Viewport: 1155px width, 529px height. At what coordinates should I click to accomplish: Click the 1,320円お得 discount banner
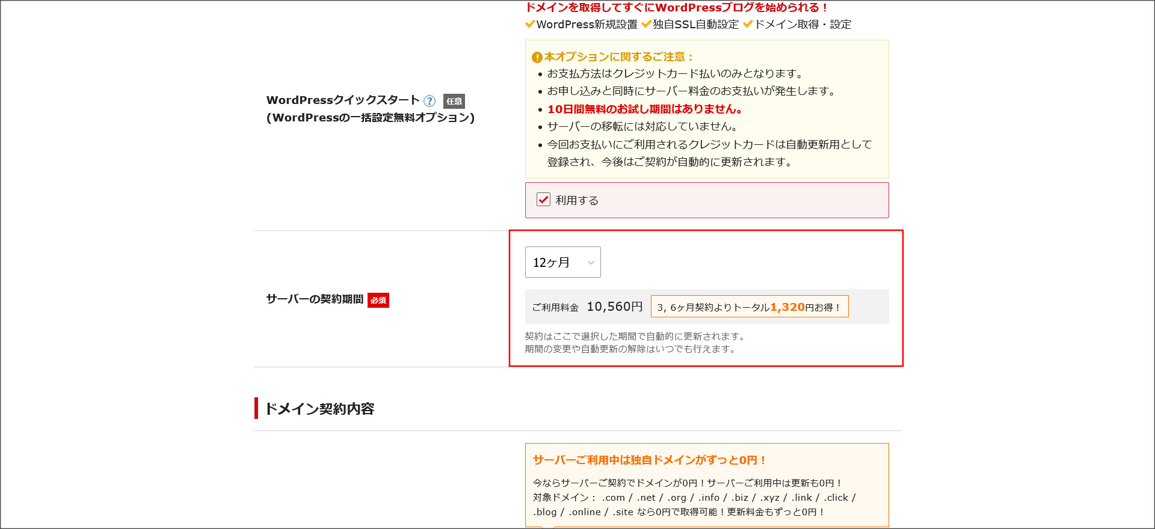[749, 307]
